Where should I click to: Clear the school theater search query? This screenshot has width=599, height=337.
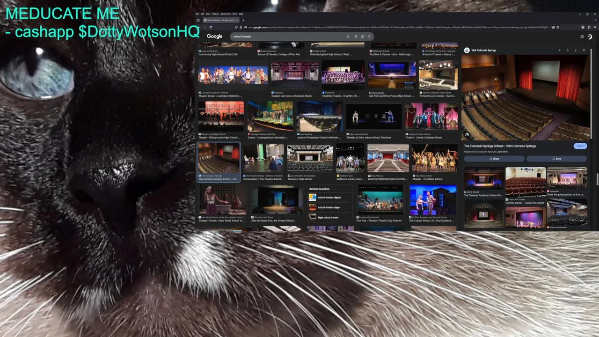[x=348, y=37]
